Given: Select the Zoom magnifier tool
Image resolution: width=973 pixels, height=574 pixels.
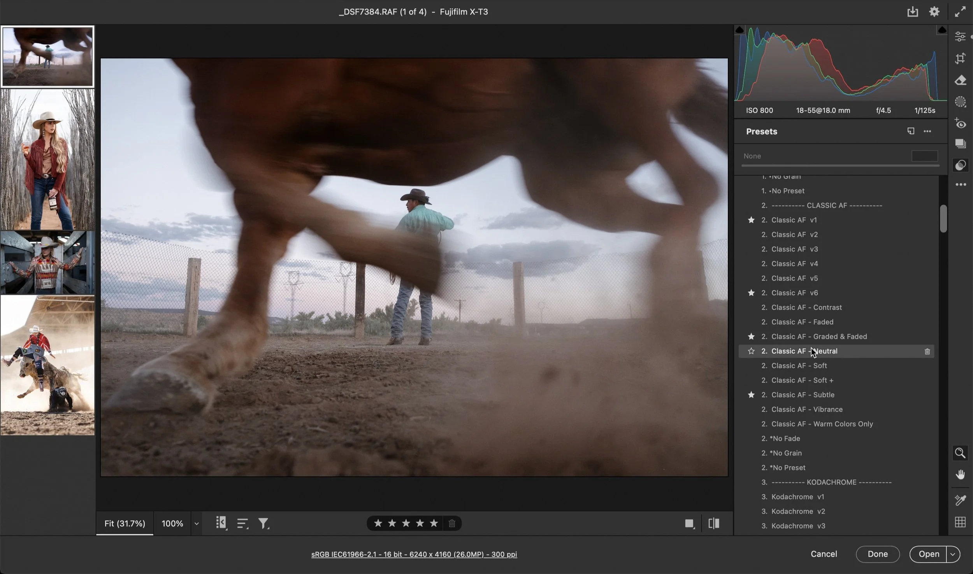Looking at the screenshot, I should (x=960, y=453).
